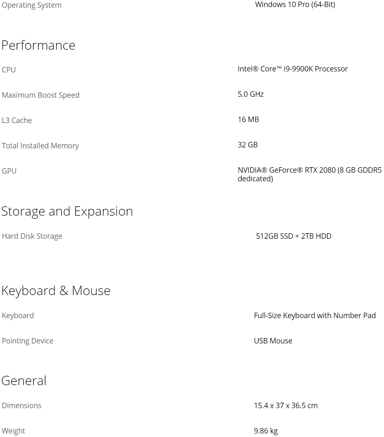The width and height of the screenshot is (384, 437).
Task: Click the Performance section heading
Action: [x=38, y=45]
